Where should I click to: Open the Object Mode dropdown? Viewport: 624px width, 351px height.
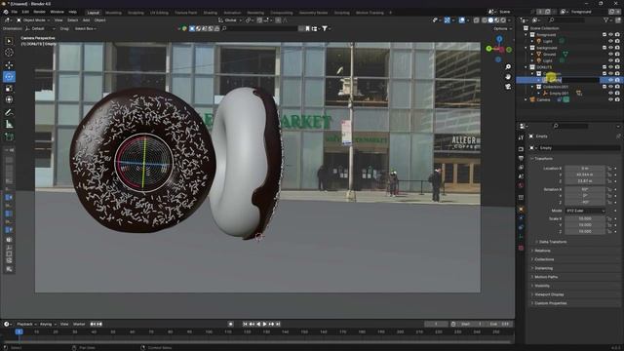[x=33, y=19]
